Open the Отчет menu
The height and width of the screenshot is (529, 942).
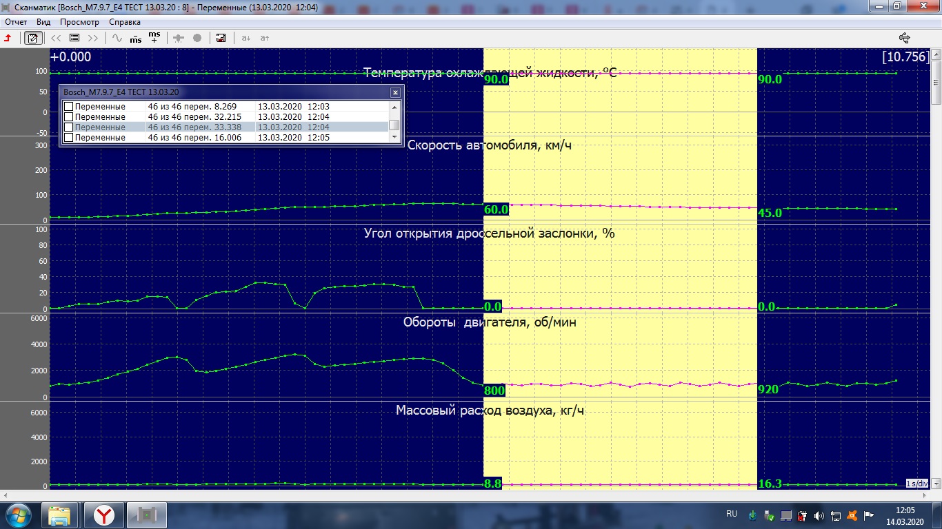point(16,22)
